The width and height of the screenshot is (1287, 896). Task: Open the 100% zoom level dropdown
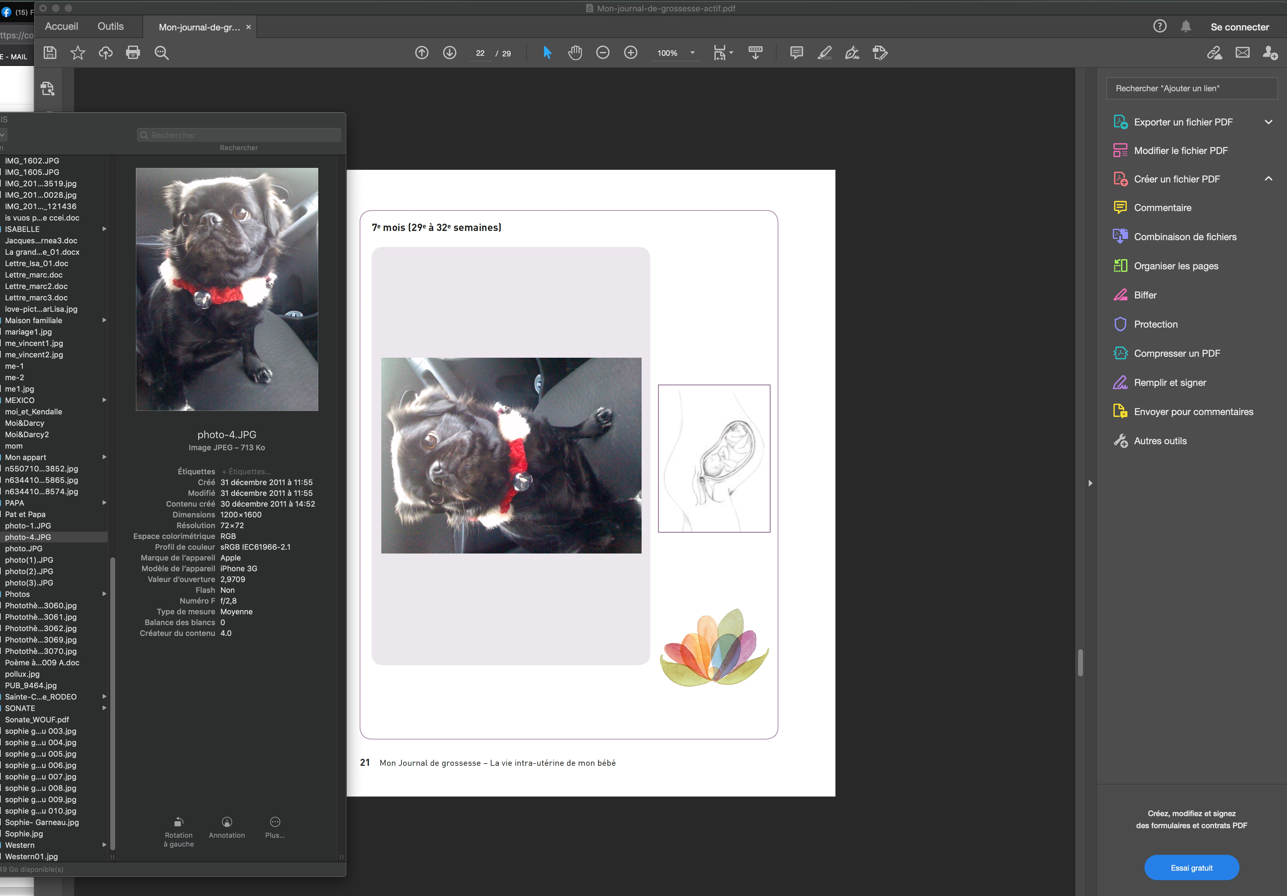692,53
